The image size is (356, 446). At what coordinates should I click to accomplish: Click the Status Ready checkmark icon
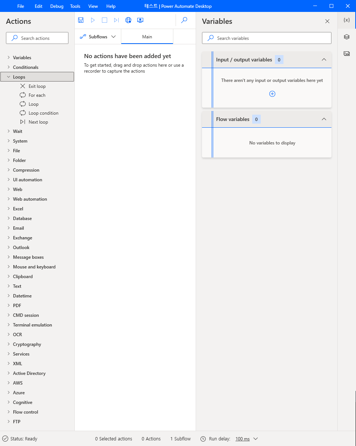[x=5, y=439]
